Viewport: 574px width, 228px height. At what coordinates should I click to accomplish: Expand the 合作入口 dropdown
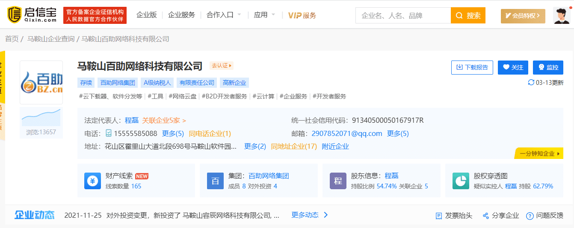[224, 15]
